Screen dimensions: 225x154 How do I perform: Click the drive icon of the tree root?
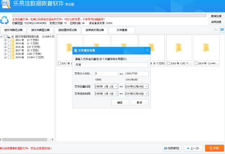[x=9, y=36]
